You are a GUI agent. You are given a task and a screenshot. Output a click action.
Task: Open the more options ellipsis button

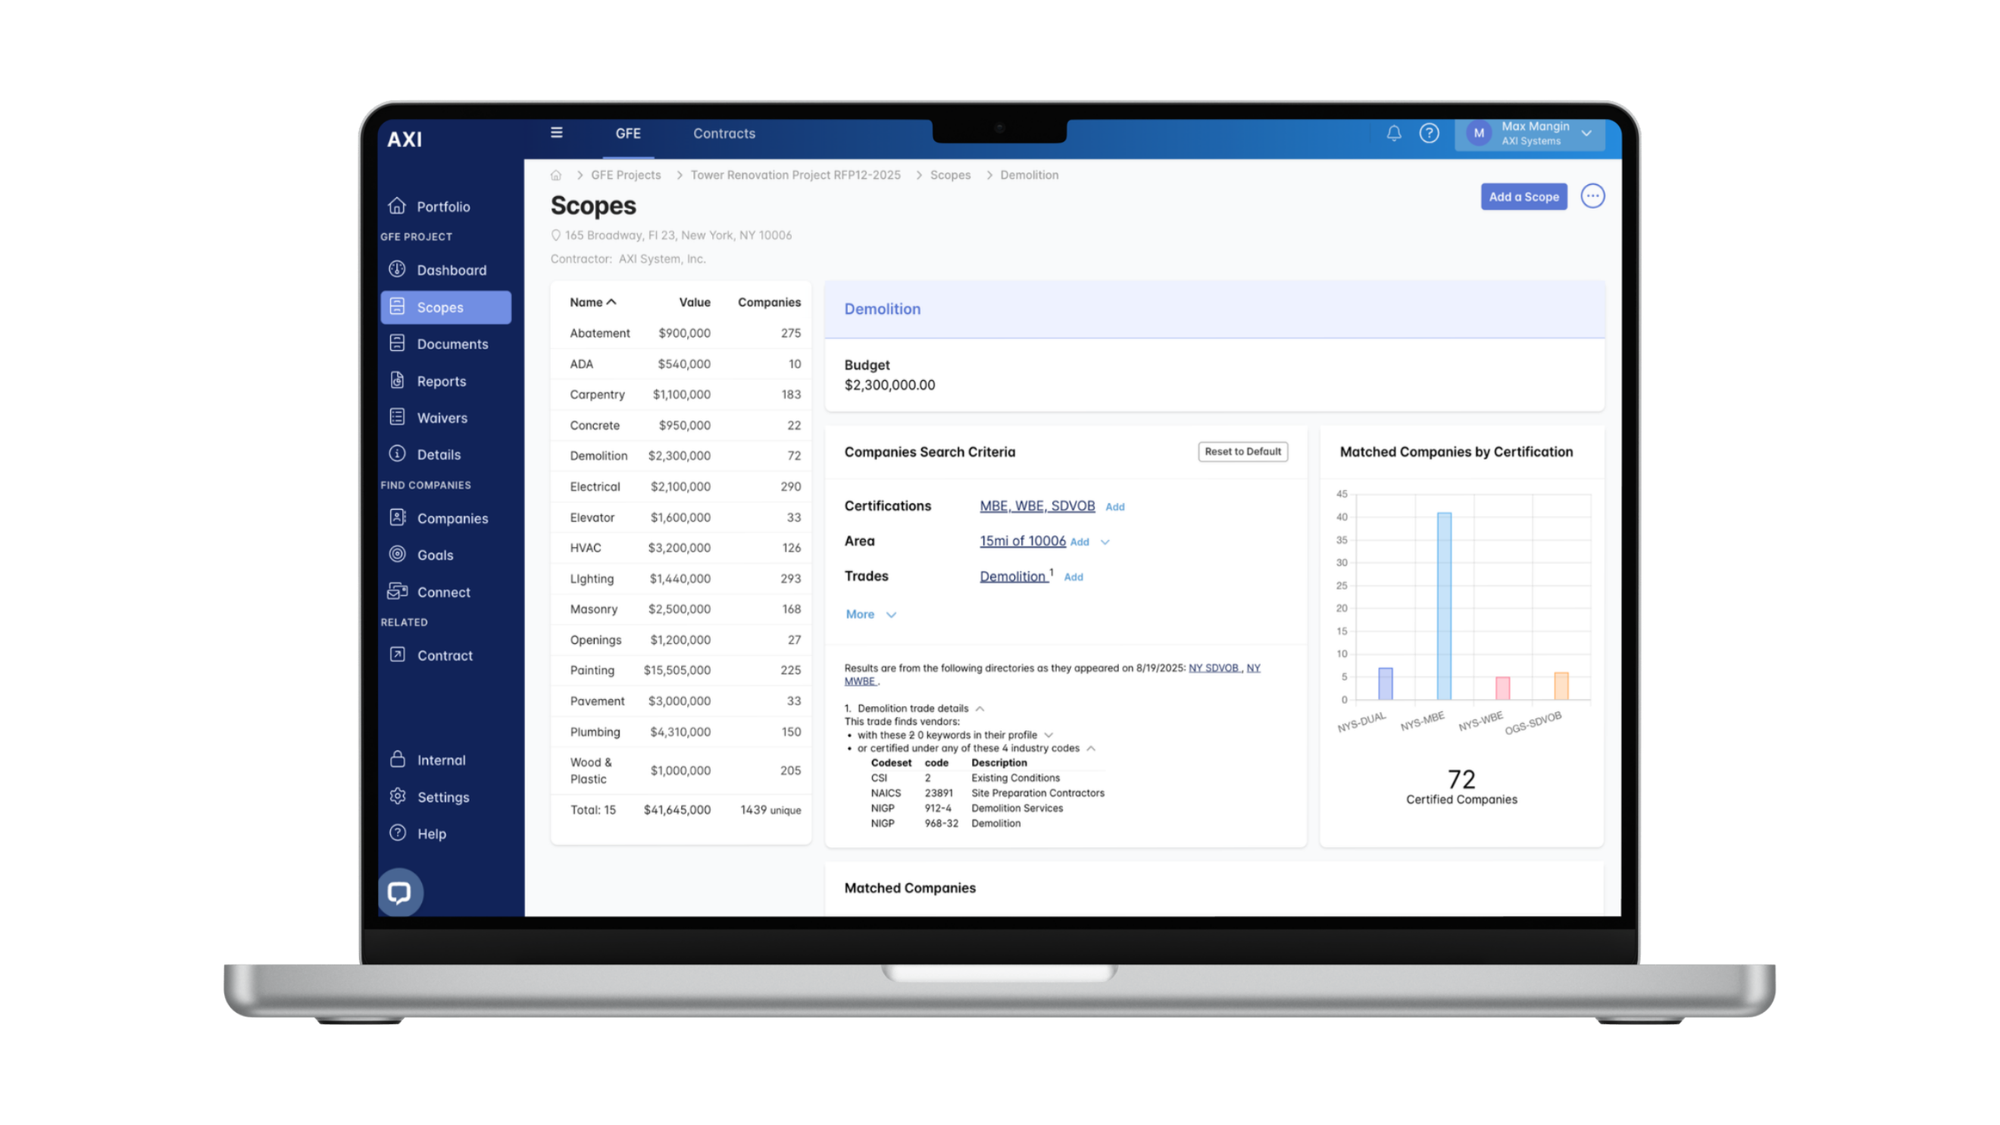[1592, 196]
